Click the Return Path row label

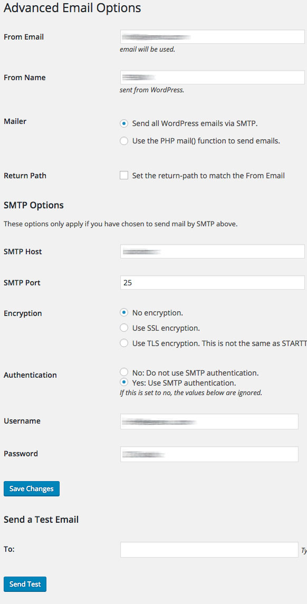[x=25, y=176]
